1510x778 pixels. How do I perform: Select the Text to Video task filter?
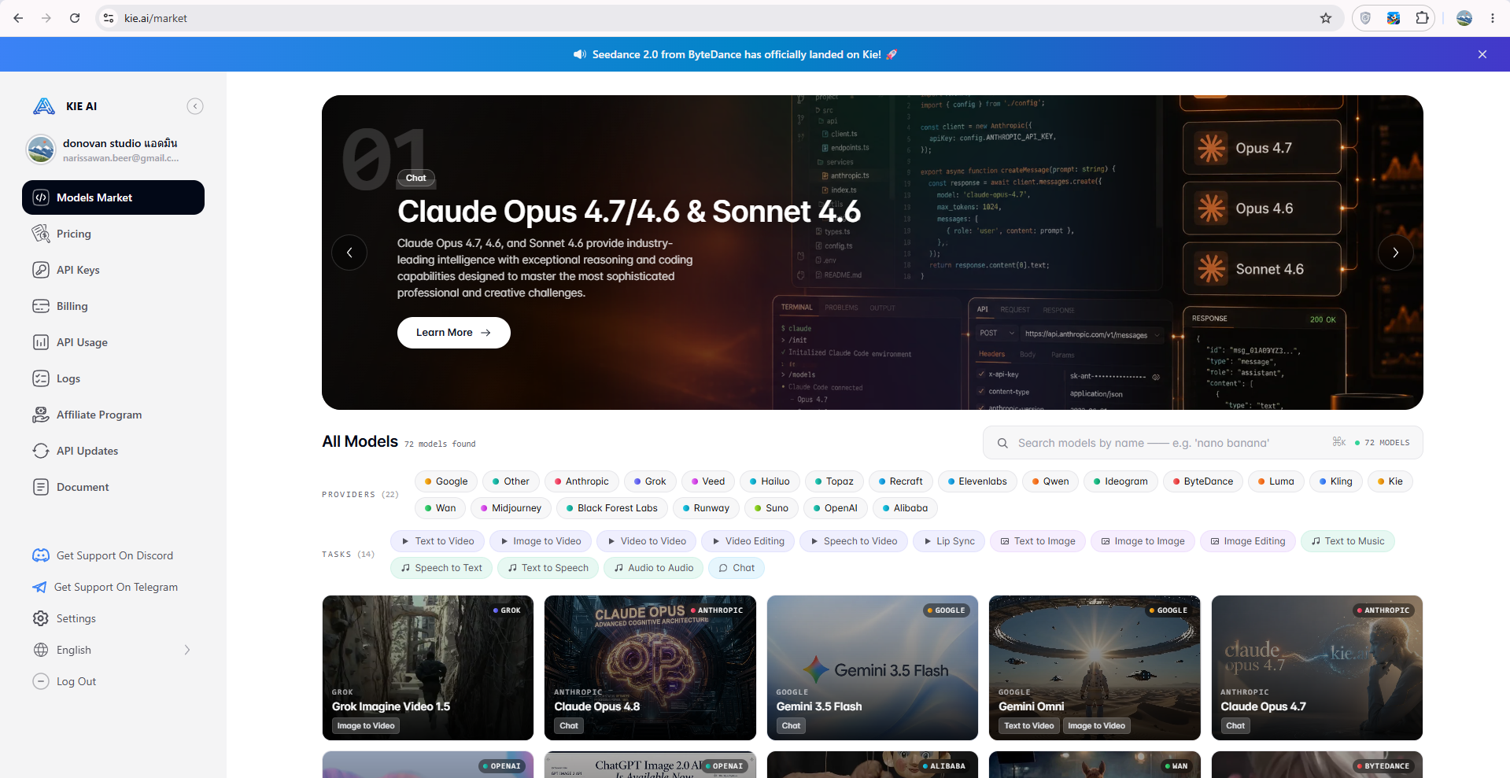[x=437, y=541]
